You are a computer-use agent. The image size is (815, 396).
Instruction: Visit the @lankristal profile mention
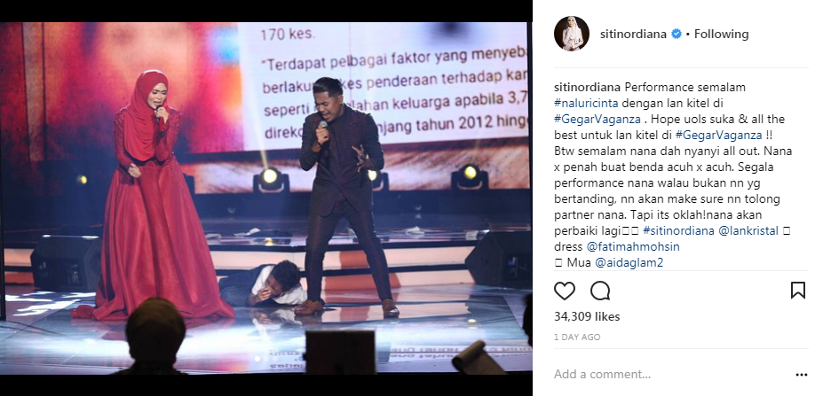(748, 230)
